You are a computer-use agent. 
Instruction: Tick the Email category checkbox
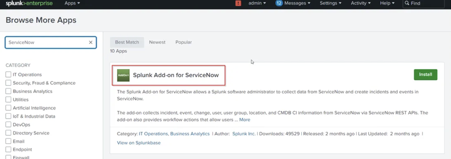pyautogui.click(x=8, y=141)
